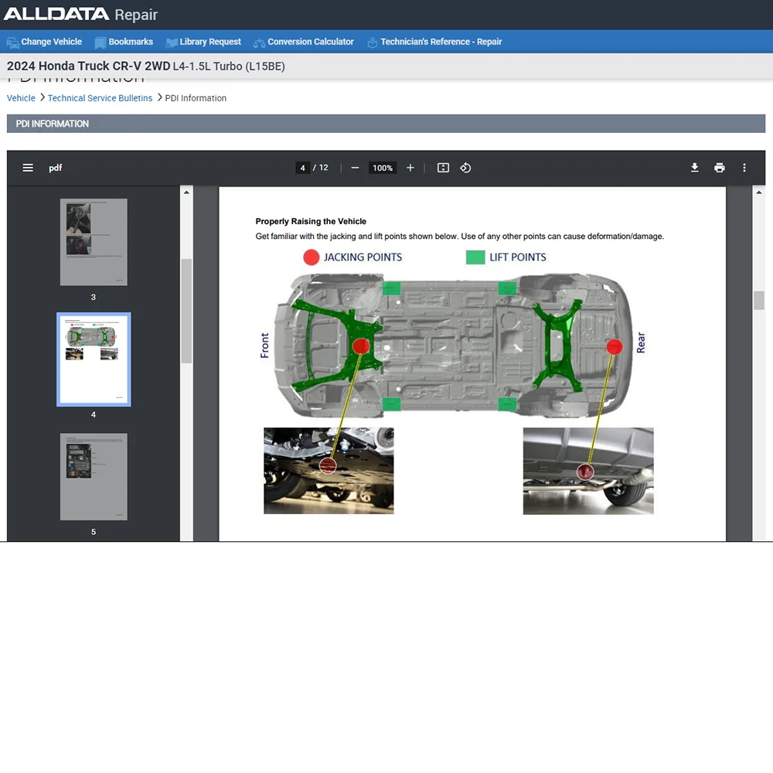Click the thumbnail panel scrollbar handle
The height and width of the screenshot is (773, 773).
point(186,311)
